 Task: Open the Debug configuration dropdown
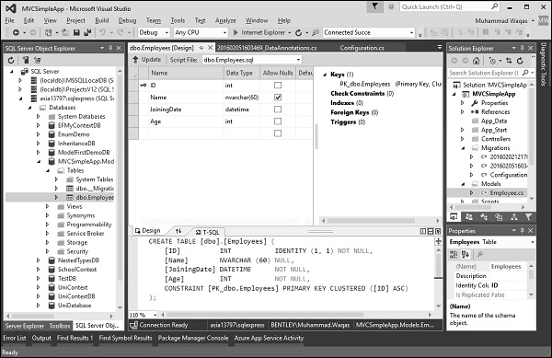[x=154, y=32]
